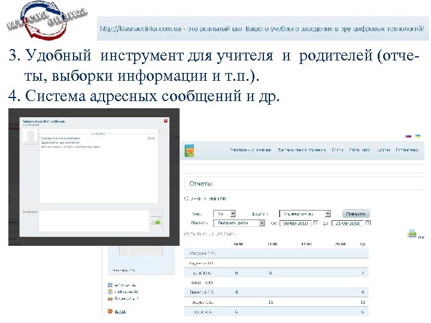Click the sender avatar placeholder in dialog
This screenshot has height=323, width=431.
[31, 137]
